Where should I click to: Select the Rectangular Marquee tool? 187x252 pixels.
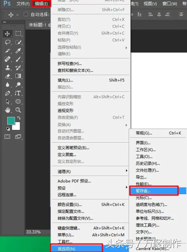click(x=18, y=34)
